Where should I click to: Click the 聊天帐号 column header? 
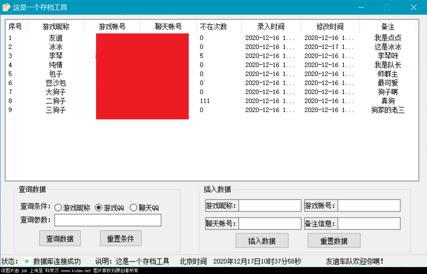click(x=168, y=27)
